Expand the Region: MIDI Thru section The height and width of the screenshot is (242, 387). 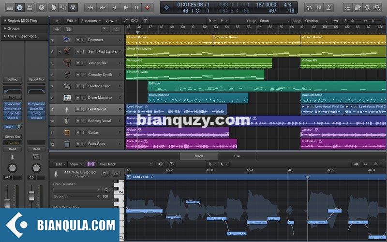pyautogui.click(x=5, y=21)
